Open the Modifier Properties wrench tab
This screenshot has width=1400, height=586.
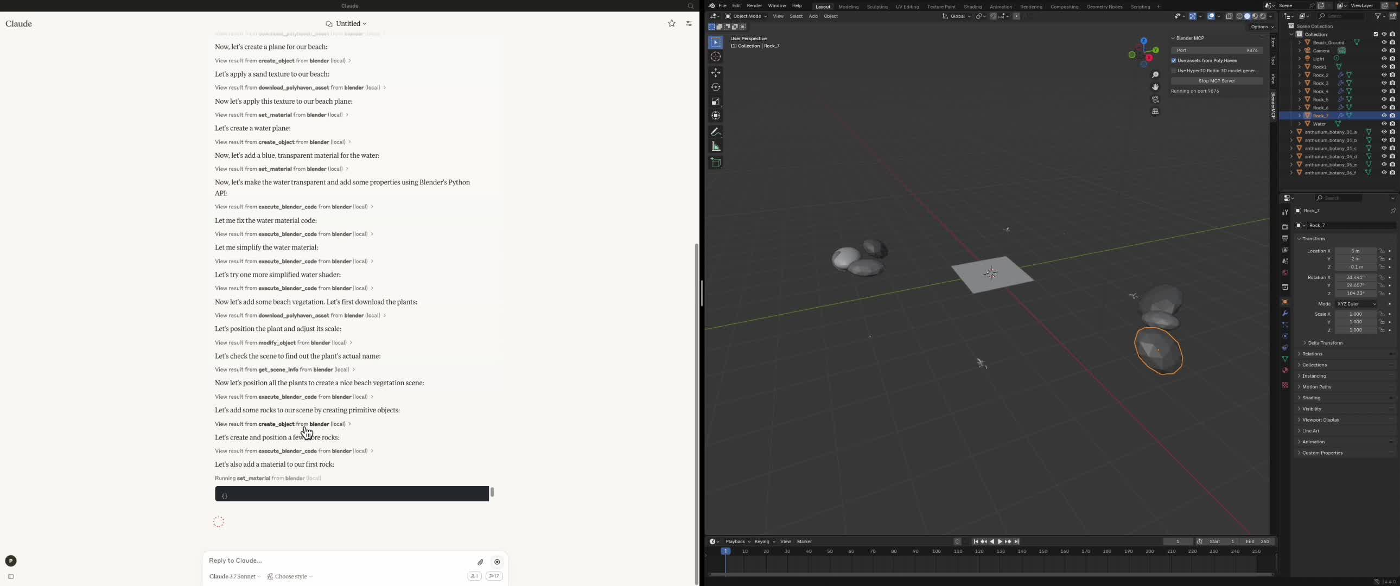pos(1286,314)
